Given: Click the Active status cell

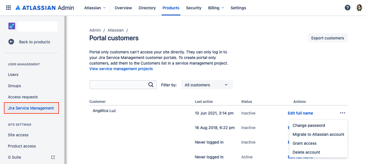Looking at the screenshot, I should point(247,157).
